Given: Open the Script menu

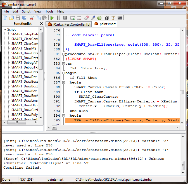Looking at the screenshot, I should click(x=26, y=11).
